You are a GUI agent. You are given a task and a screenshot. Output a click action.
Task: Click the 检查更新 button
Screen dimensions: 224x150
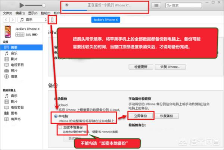pos(141,67)
